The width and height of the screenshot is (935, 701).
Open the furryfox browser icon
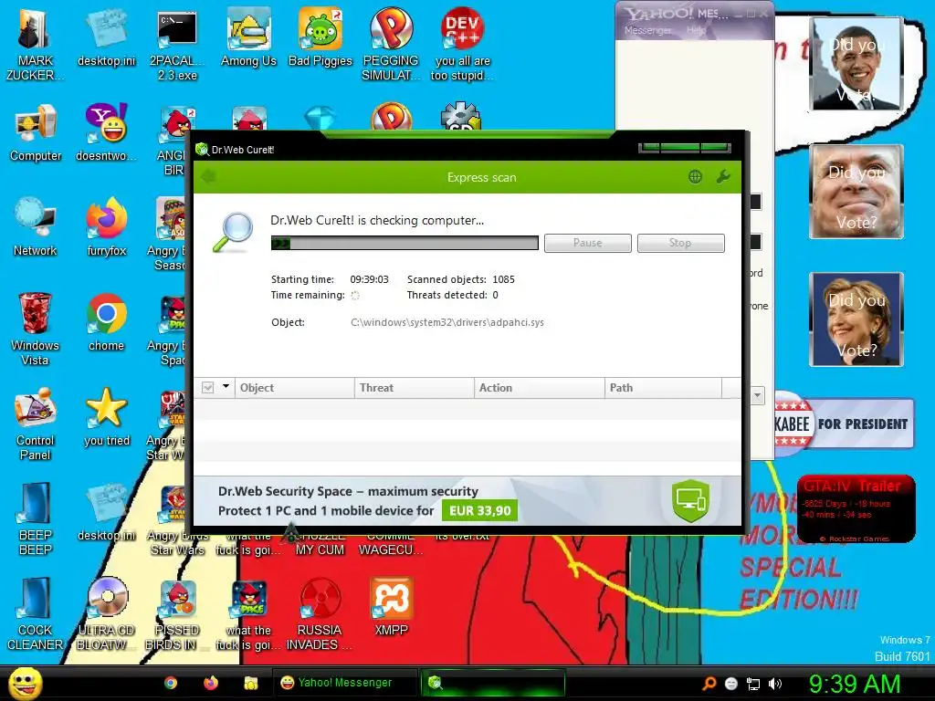(x=106, y=227)
